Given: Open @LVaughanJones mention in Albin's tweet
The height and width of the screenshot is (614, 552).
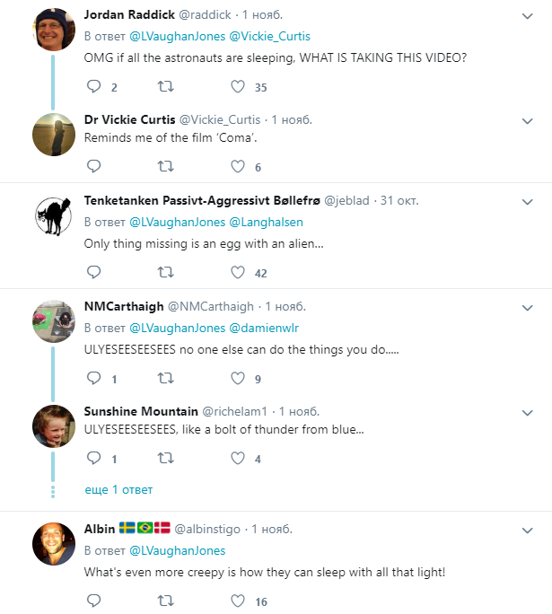Looking at the screenshot, I should (x=178, y=550).
